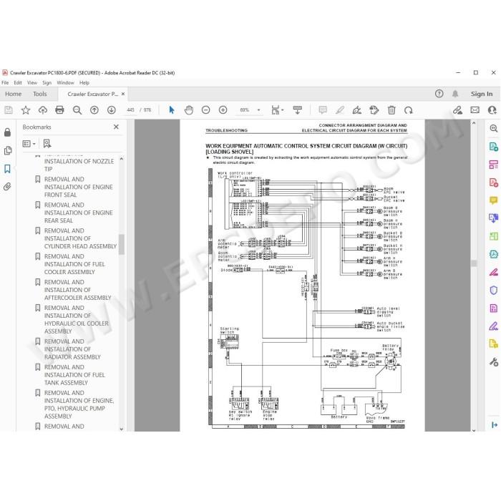Image resolution: width=501 pixels, height=501 pixels.
Task: Open bookmark options list dropdown
Action: 29,144
